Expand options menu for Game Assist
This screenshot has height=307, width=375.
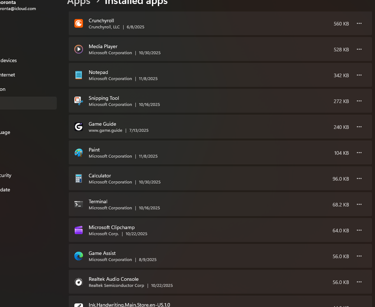(x=359, y=256)
